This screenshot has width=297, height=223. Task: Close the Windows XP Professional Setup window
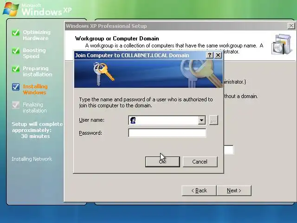[x=291, y=26]
